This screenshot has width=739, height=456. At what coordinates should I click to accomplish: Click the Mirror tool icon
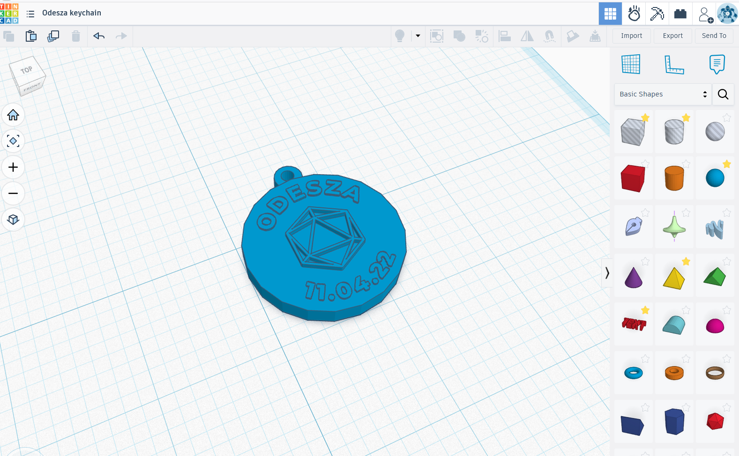[527, 36]
